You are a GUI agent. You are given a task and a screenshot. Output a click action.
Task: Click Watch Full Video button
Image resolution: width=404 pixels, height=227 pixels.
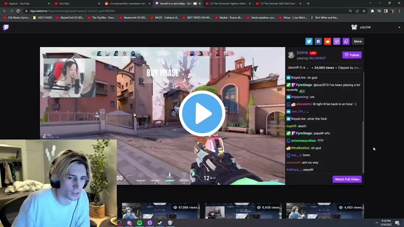click(347, 179)
